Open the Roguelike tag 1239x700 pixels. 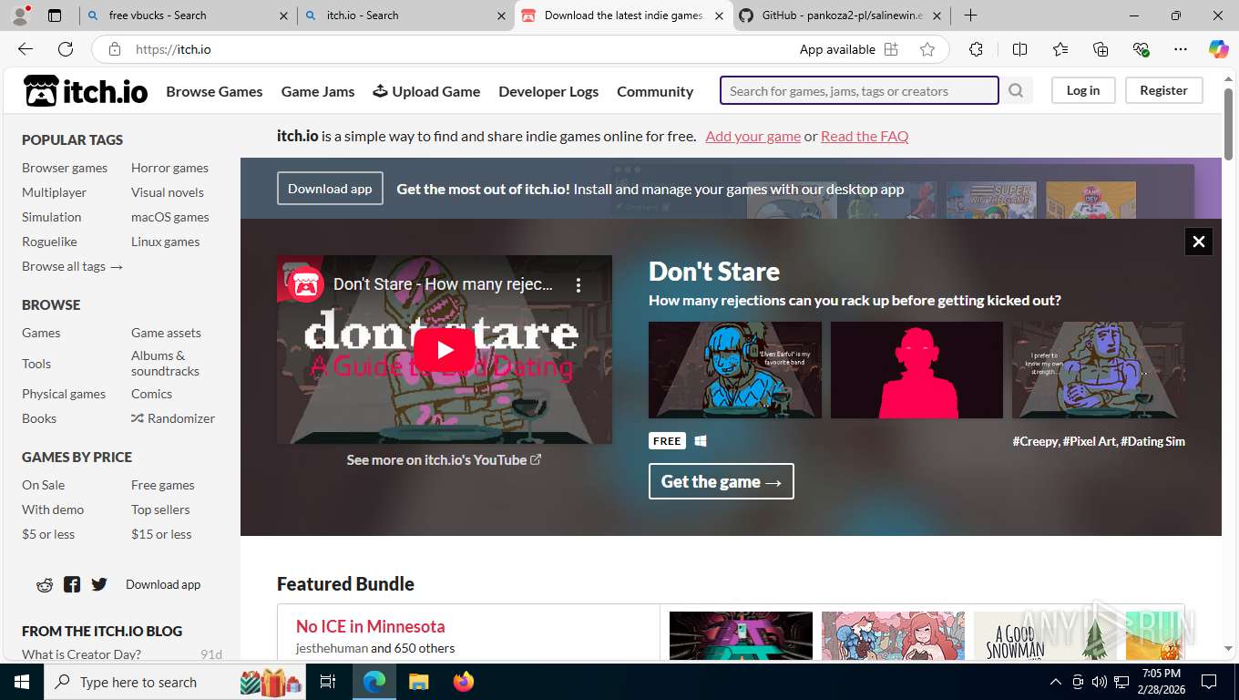pyautogui.click(x=49, y=242)
